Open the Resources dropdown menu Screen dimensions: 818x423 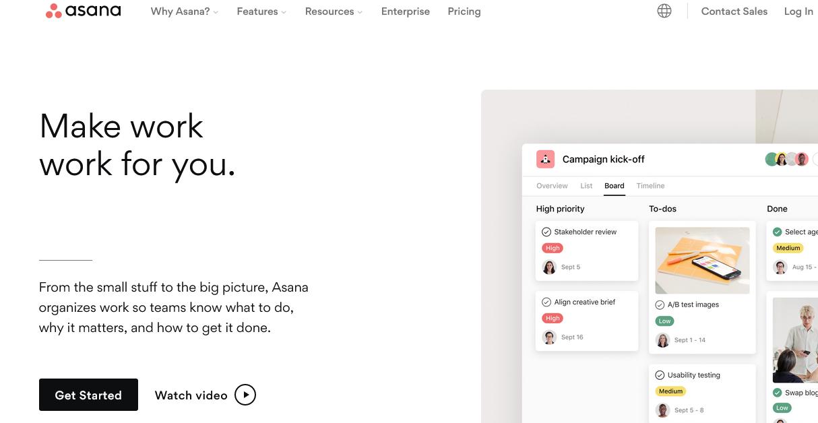tap(334, 11)
